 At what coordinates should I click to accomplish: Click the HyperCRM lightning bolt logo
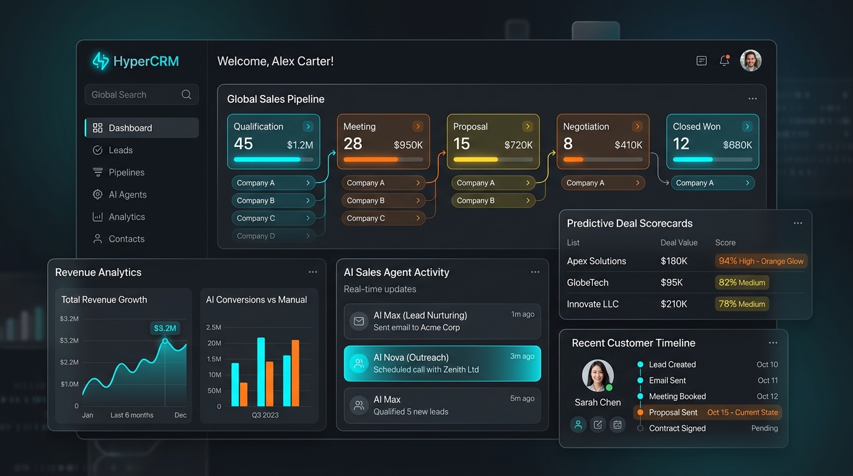[x=100, y=61]
